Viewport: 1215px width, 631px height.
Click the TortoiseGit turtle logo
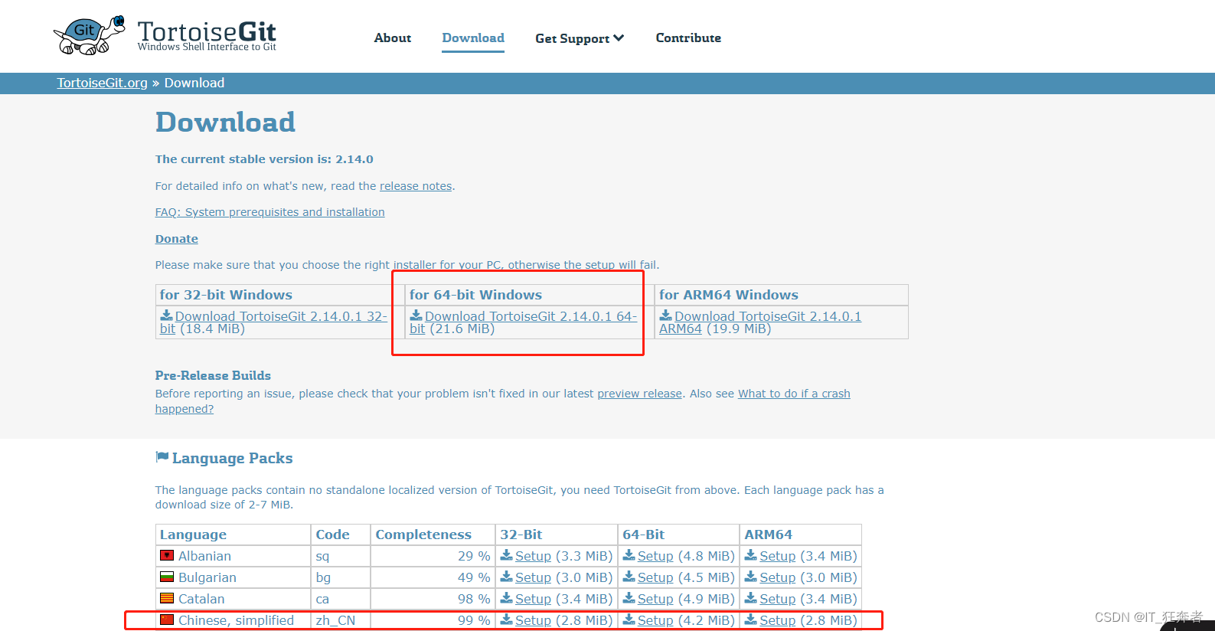pyautogui.click(x=90, y=34)
